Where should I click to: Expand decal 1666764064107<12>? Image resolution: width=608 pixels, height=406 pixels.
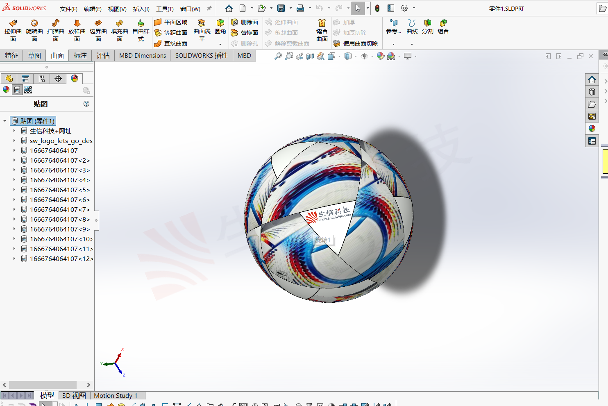(x=14, y=259)
